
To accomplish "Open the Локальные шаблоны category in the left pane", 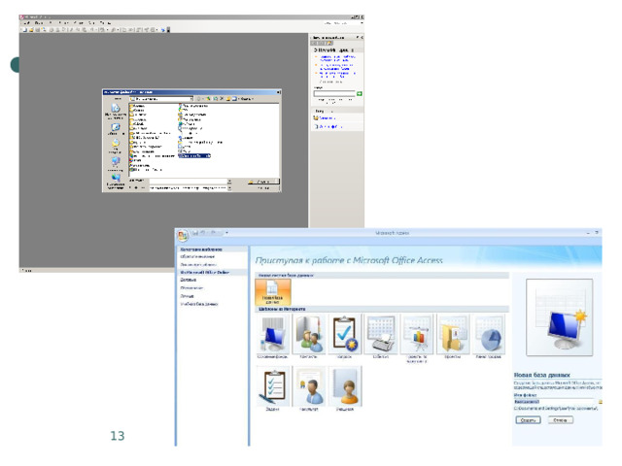I will 198,264.
